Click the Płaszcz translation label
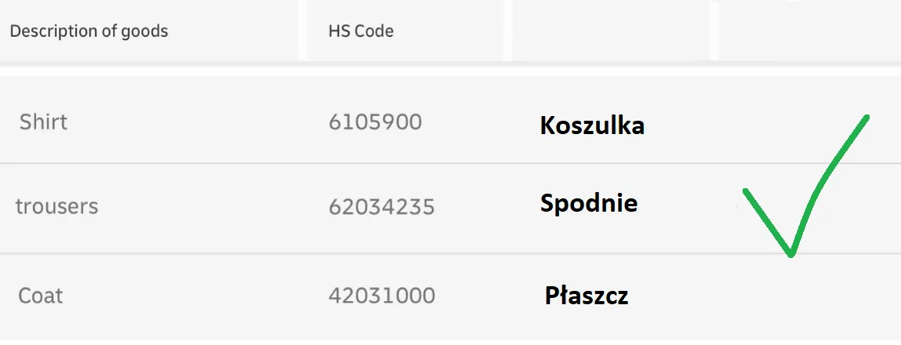The height and width of the screenshot is (345, 901). click(587, 296)
